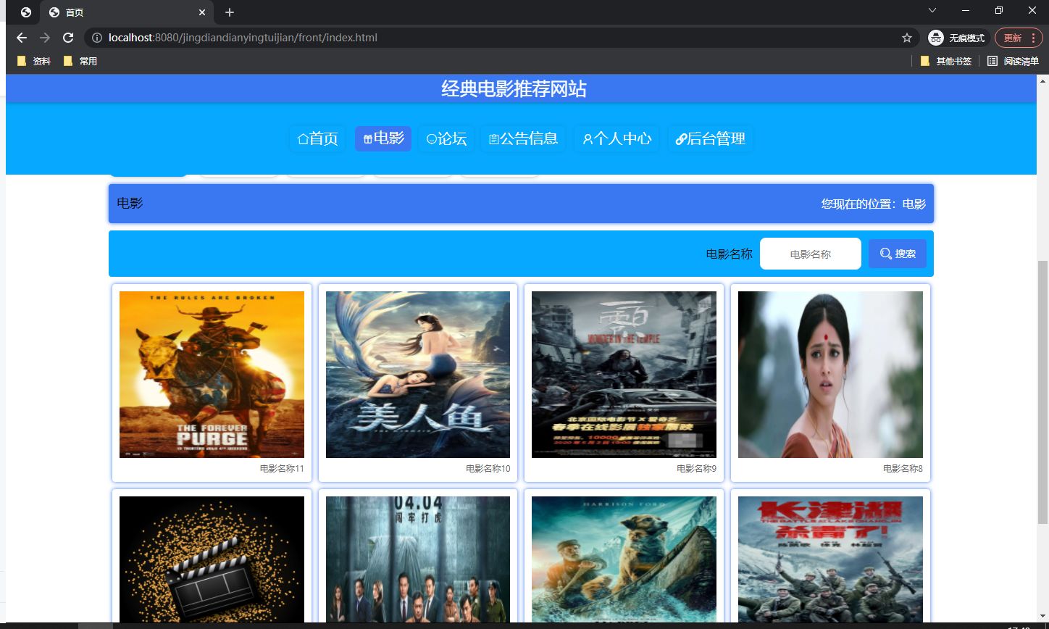This screenshot has width=1049, height=629.
Task: Open the 论坛 navigation item
Action: [446, 138]
